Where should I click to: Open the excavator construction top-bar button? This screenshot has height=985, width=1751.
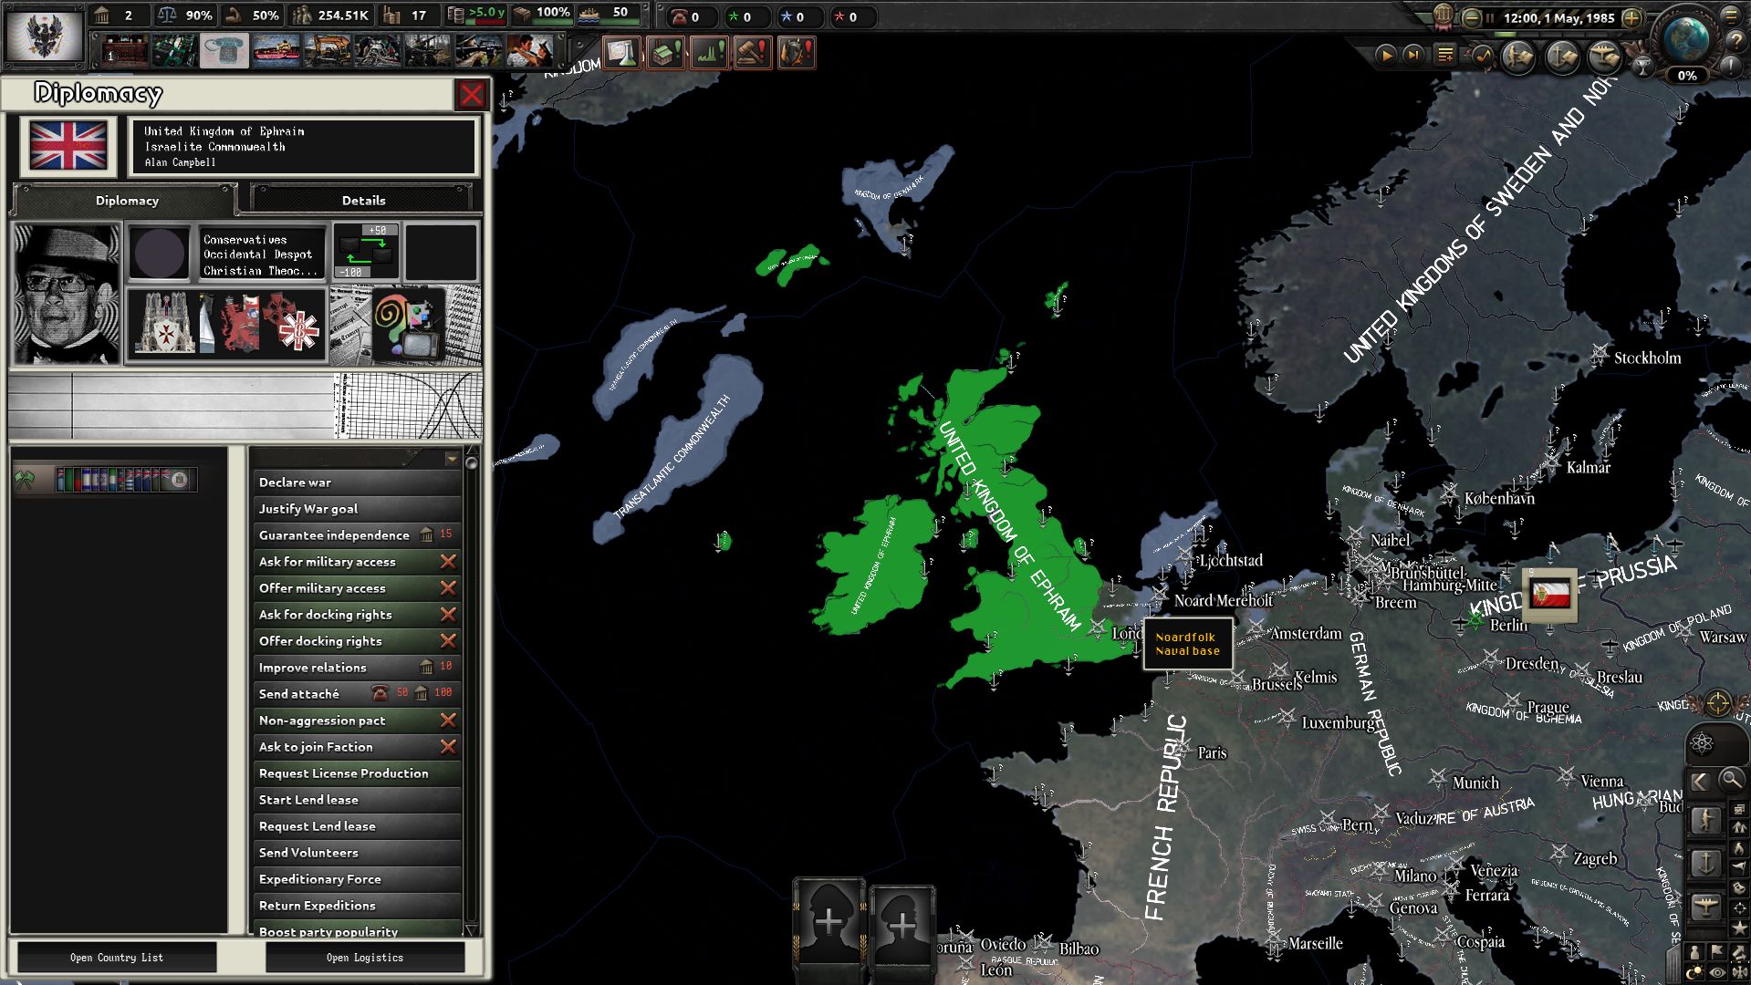point(328,51)
